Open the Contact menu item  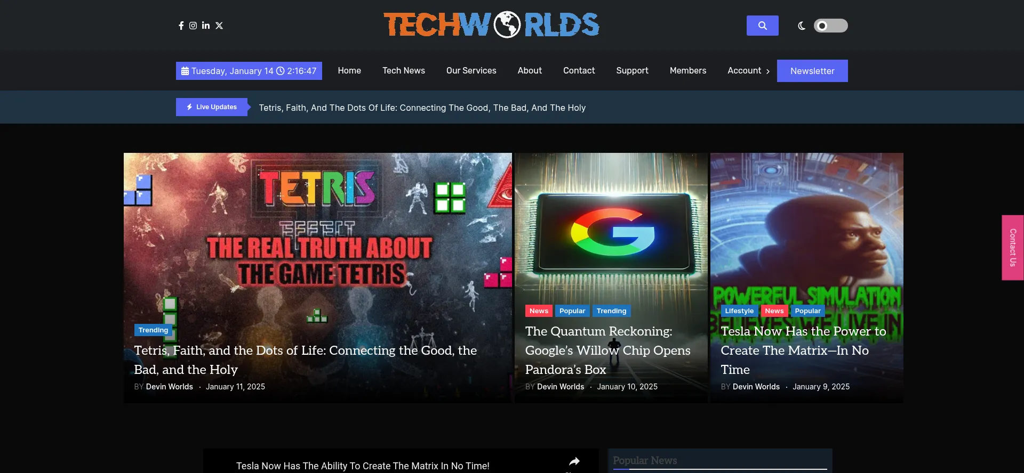(579, 70)
